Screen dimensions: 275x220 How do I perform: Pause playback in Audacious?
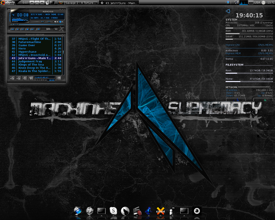23,29
